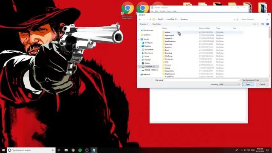
Task: Click the File name input field
Action: (202, 80)
